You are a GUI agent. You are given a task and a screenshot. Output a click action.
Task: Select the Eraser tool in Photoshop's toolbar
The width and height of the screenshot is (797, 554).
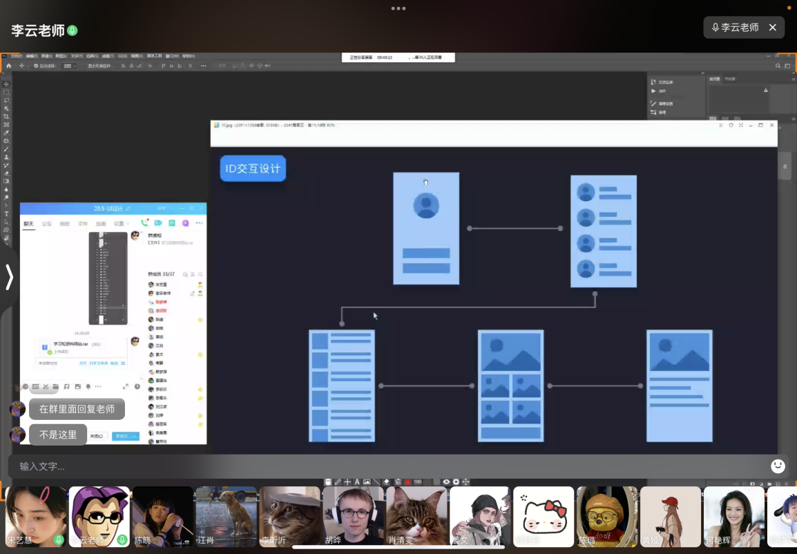[6, 173]
